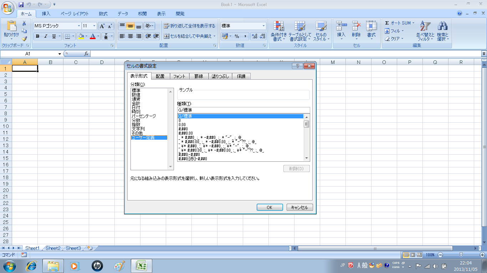Click the increase font size icon

tap(102, 26)
